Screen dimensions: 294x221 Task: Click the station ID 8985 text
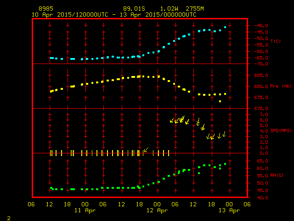(x=46, y=9)
